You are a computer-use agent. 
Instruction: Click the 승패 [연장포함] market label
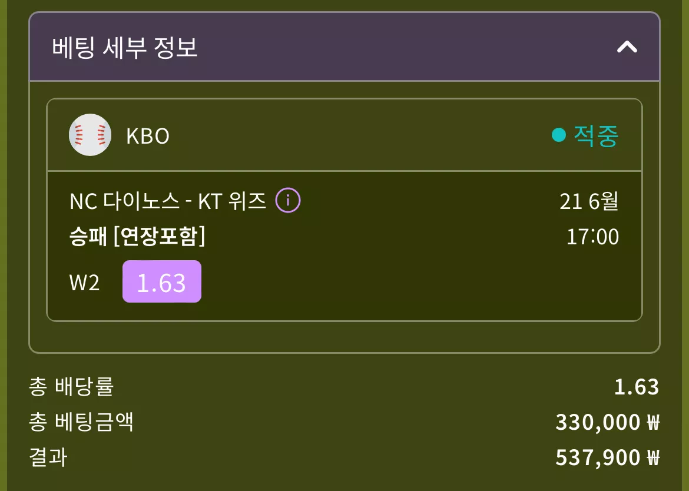click(137, 236)
